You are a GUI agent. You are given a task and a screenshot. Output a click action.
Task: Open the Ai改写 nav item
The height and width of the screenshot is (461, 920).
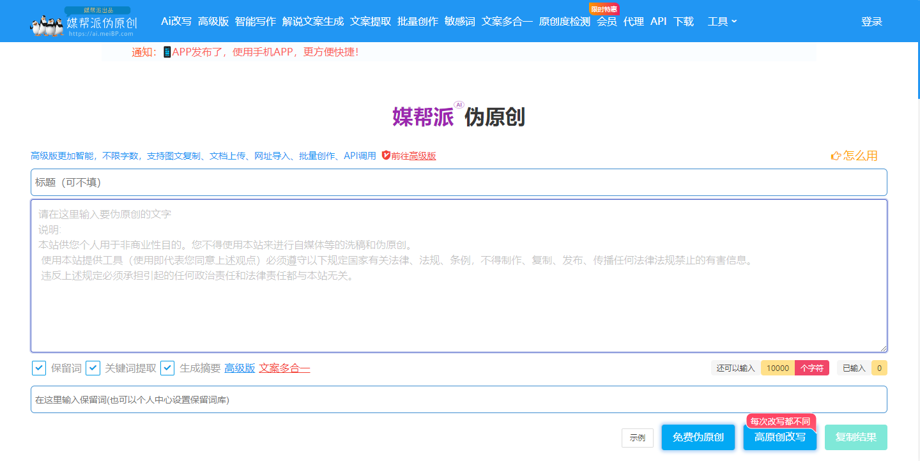(x=176, y=21)
